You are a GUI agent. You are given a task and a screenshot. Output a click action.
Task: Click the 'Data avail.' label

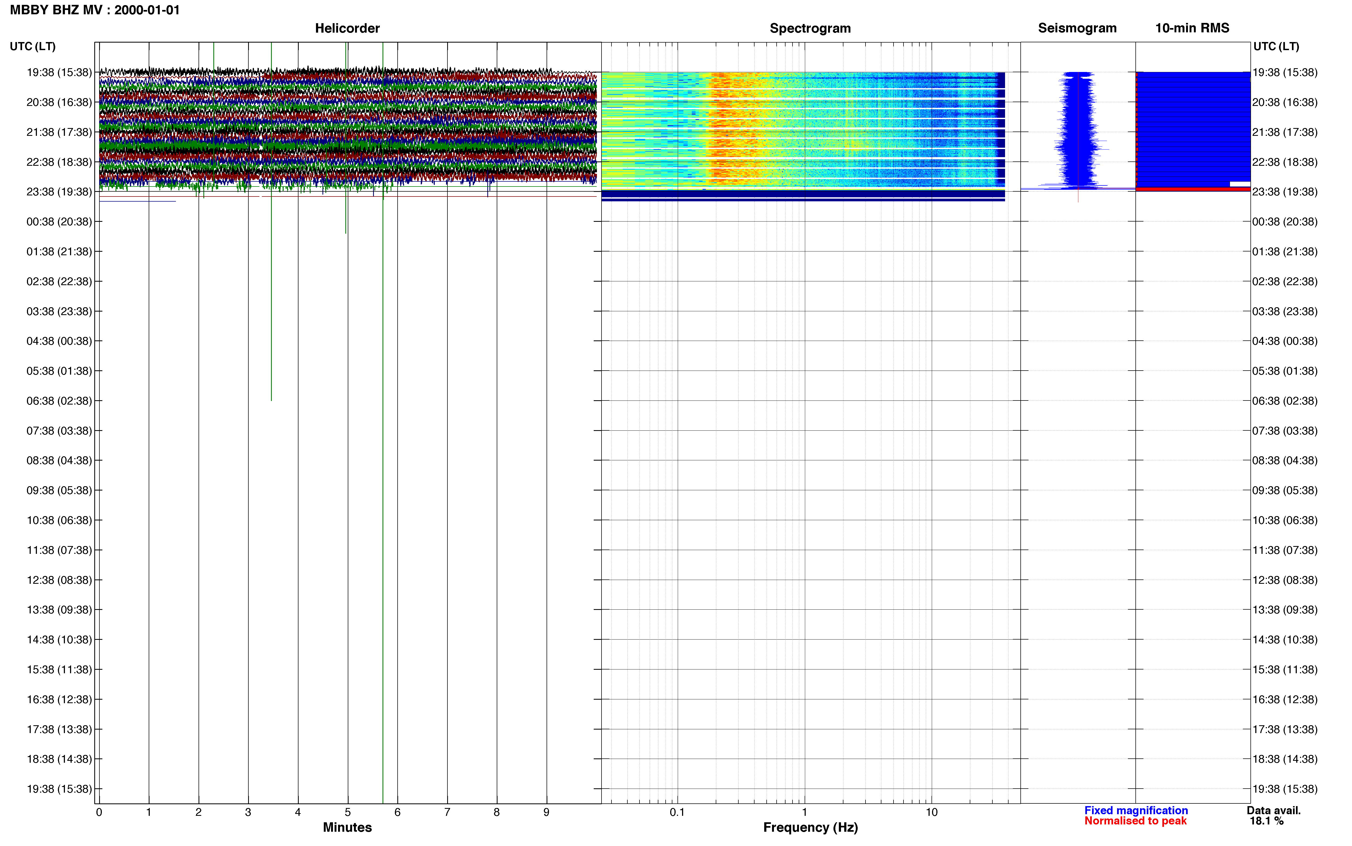click(1274, 810)
